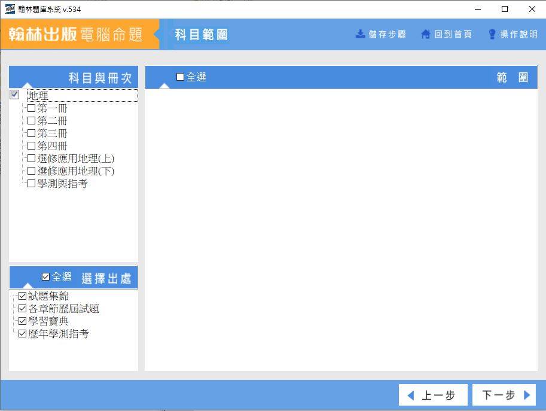Click the 回到首頁 link text
The height and width of the screenshot is (411, 546).
(x=453, y=34)
